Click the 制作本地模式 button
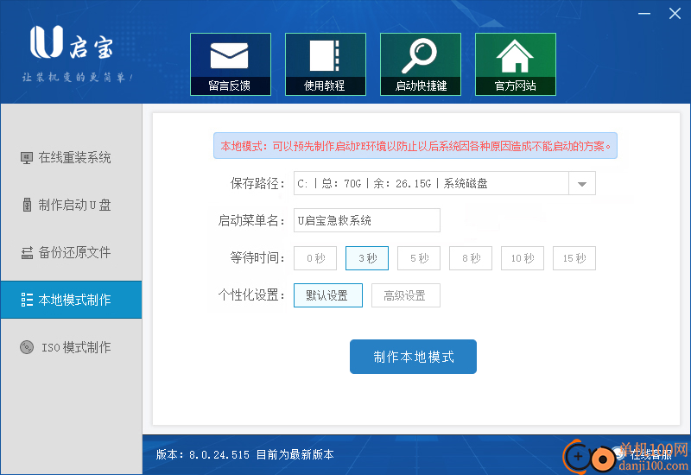The width and height of the screenshot is (691, 475). 413,357
